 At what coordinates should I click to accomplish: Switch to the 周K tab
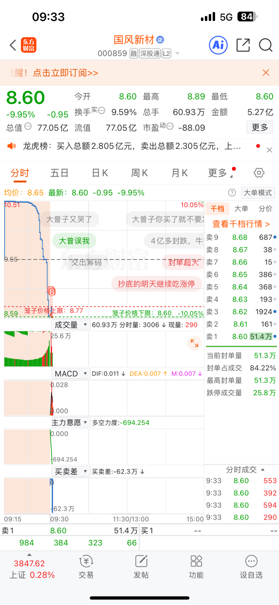click(139, 173)
